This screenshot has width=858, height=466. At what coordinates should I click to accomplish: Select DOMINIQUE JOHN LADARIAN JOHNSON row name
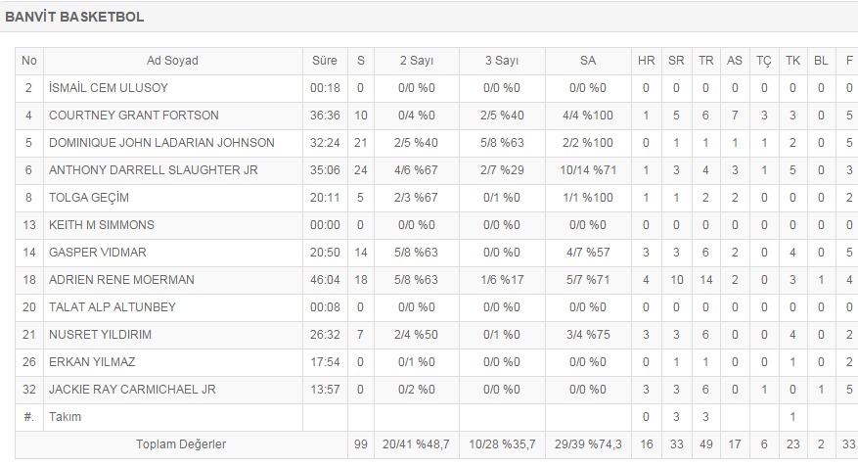coord(161,143)
